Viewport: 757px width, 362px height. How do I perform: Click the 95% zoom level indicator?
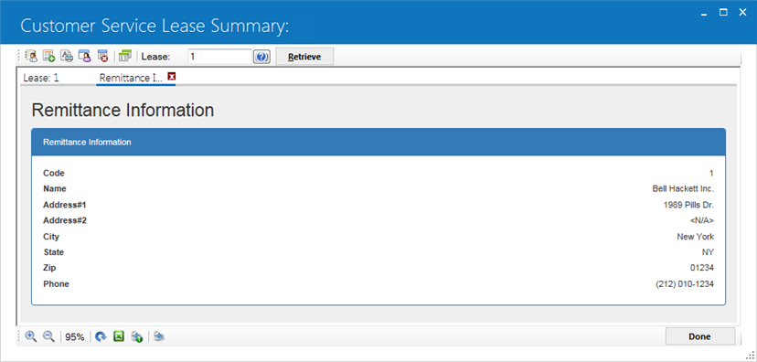(75, 337)
